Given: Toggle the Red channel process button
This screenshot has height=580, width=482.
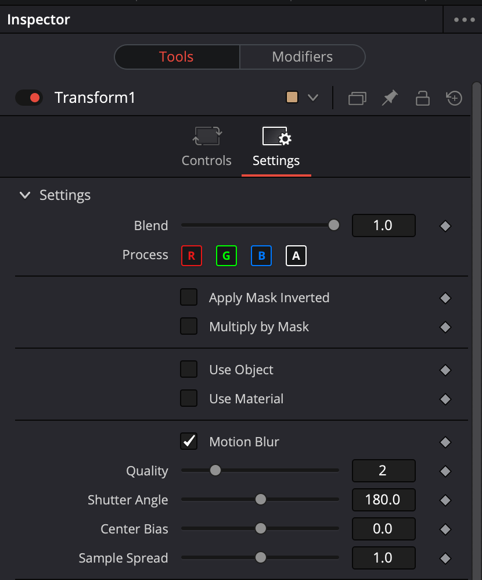Looking at the screenshot, I should (x=192, y=256).
